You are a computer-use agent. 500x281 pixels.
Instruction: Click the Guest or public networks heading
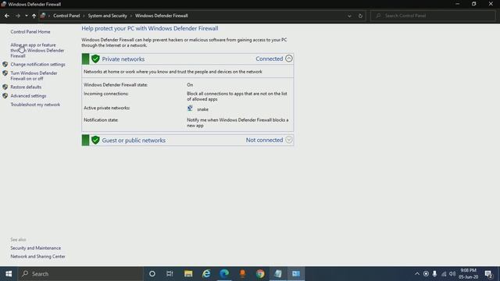(134, 140)
